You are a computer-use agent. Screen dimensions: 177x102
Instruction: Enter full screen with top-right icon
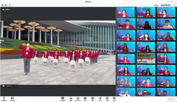point(175,5)
